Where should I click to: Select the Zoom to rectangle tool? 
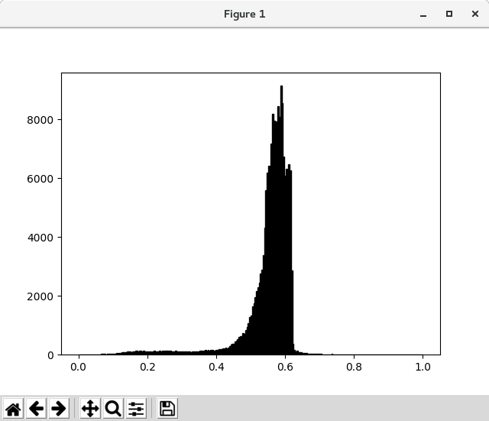pos(113,408)
